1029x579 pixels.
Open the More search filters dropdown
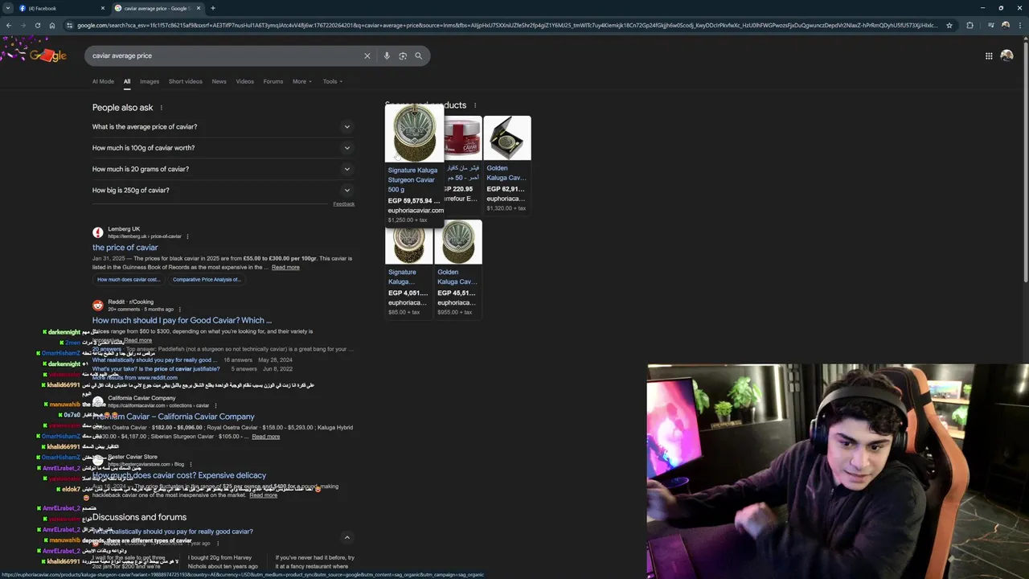(x=301, y=81)
